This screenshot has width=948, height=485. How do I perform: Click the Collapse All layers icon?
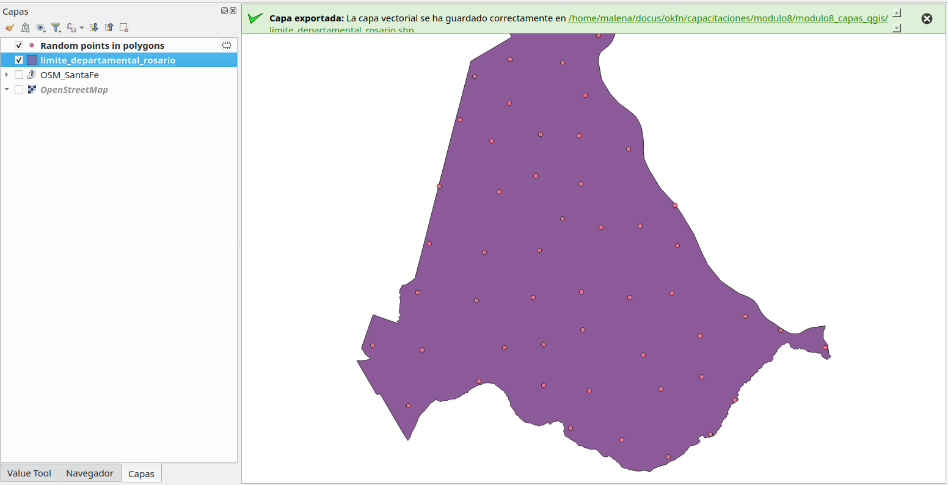109,27
